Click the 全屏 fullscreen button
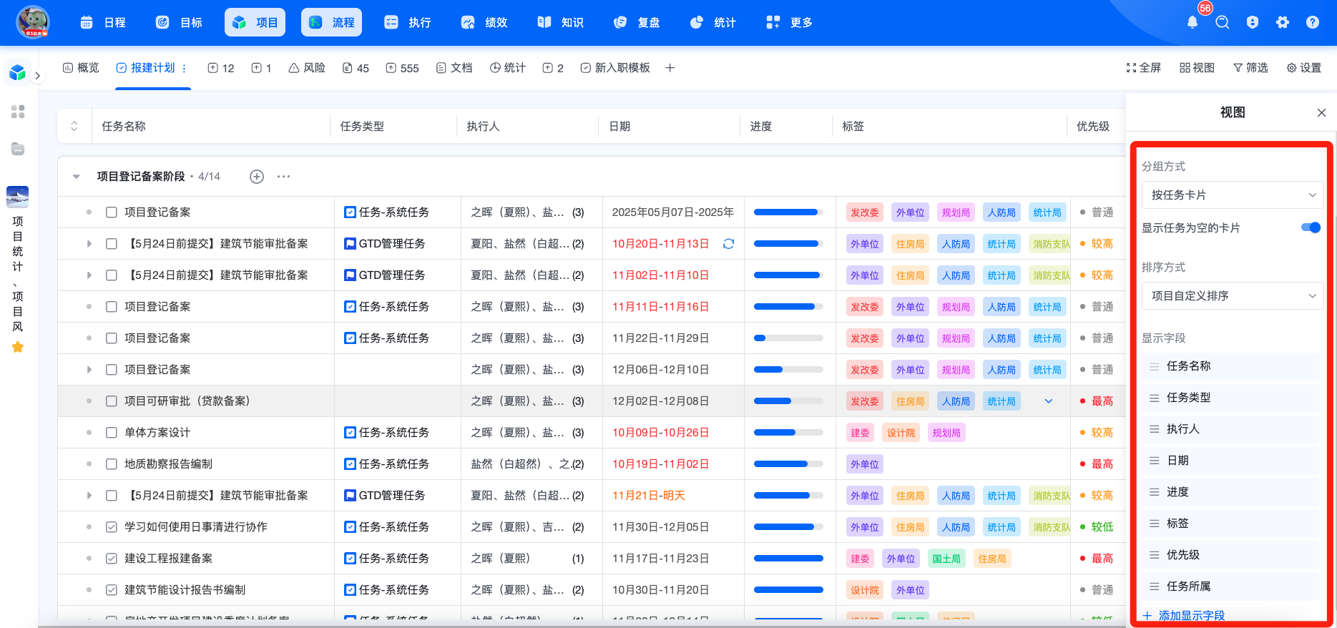Image resolution: width=1337 pixels, height=628 pixels. tap(1144, 68)
